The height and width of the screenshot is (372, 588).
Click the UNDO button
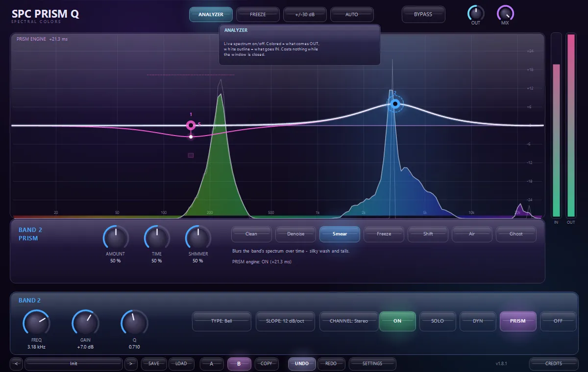(302, 364)
